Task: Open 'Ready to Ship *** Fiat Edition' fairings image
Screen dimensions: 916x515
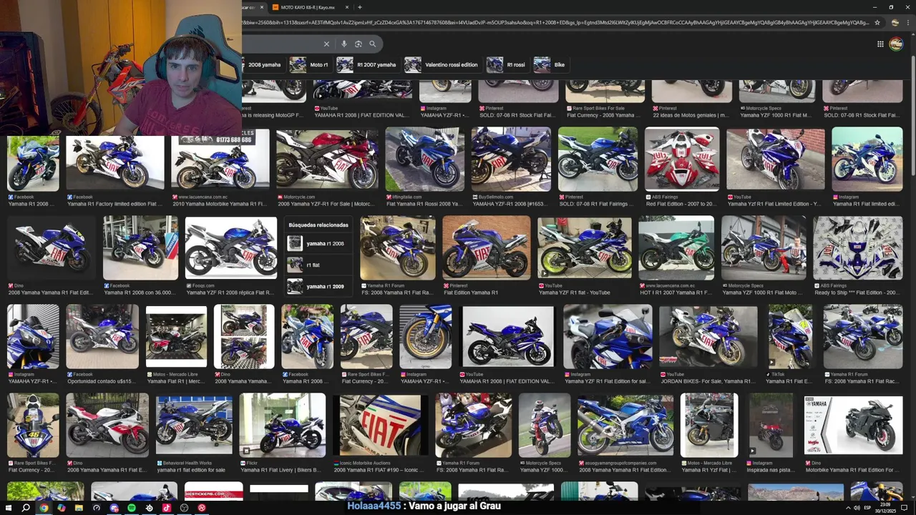Action: [x=858, y=247]
